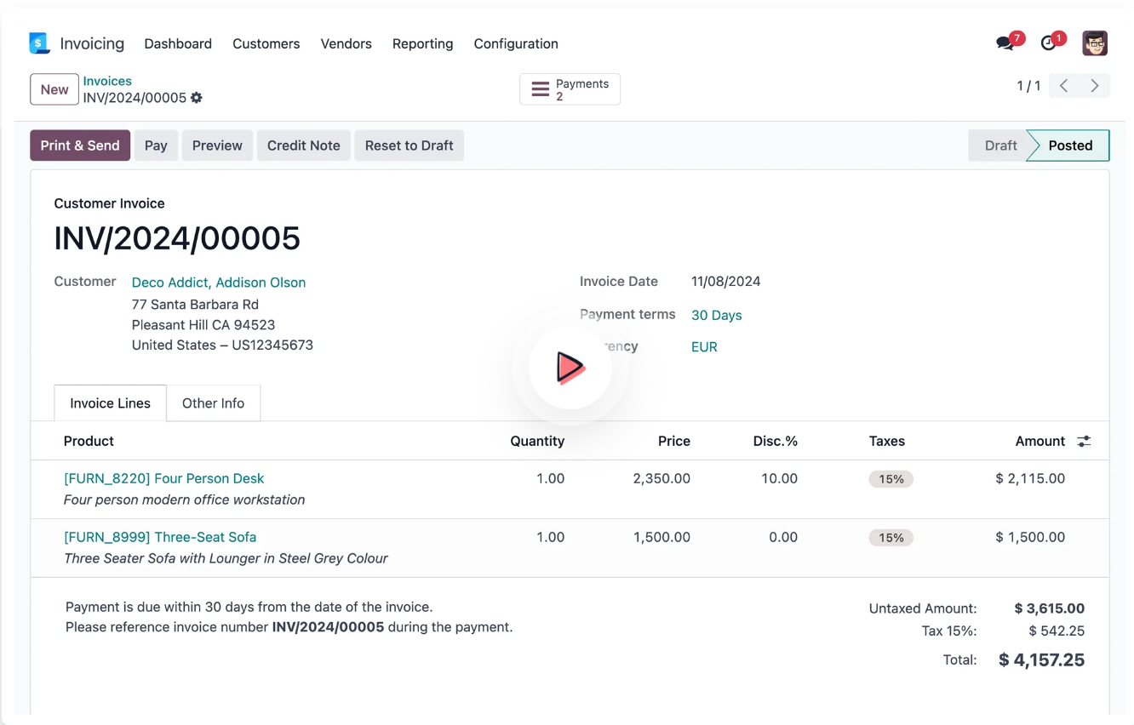Open the Four Person Desk product link

(x=164, y=478)
